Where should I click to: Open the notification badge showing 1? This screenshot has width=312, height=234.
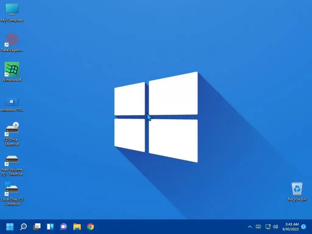(x=303, y=227)
